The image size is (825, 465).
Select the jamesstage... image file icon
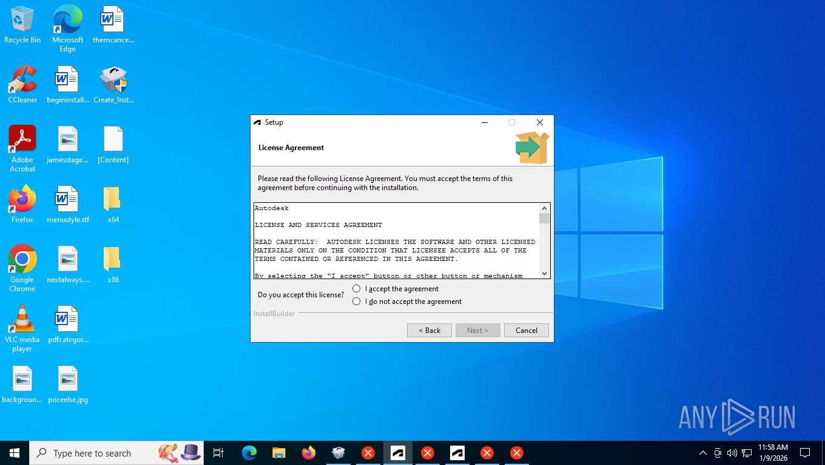pos(68,145)
